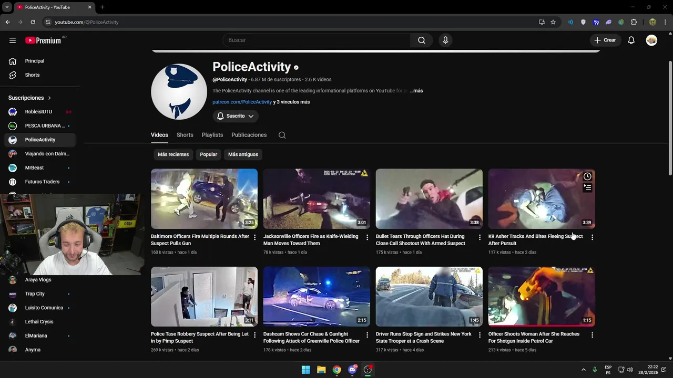Open options for Bullet Tears video
Screen dimensions: 673x378
pyautogui.click(x=480, y=237)
